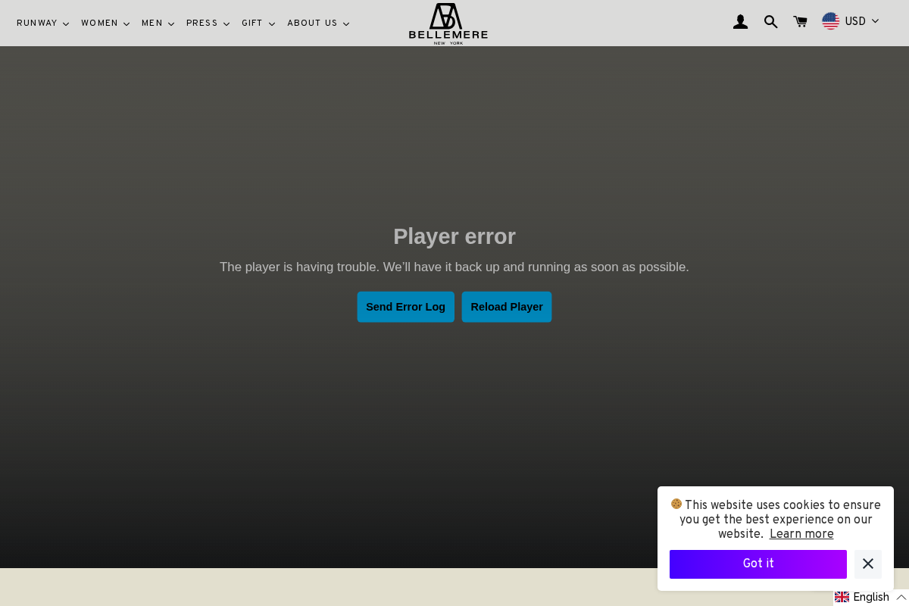Collapse the English language selector

point(901,597)
